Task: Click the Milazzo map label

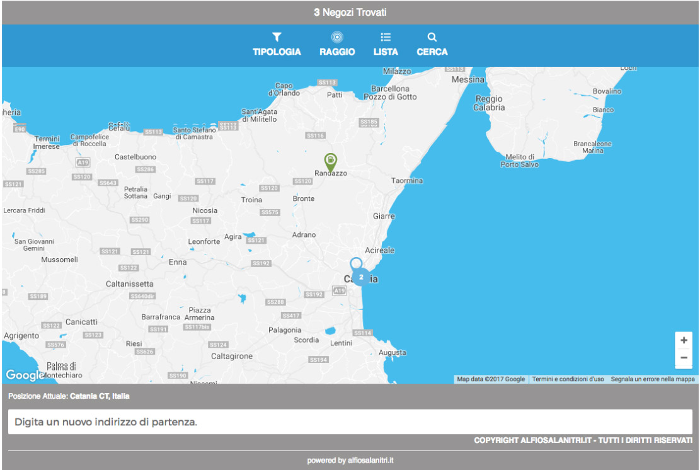Action: 397,71
